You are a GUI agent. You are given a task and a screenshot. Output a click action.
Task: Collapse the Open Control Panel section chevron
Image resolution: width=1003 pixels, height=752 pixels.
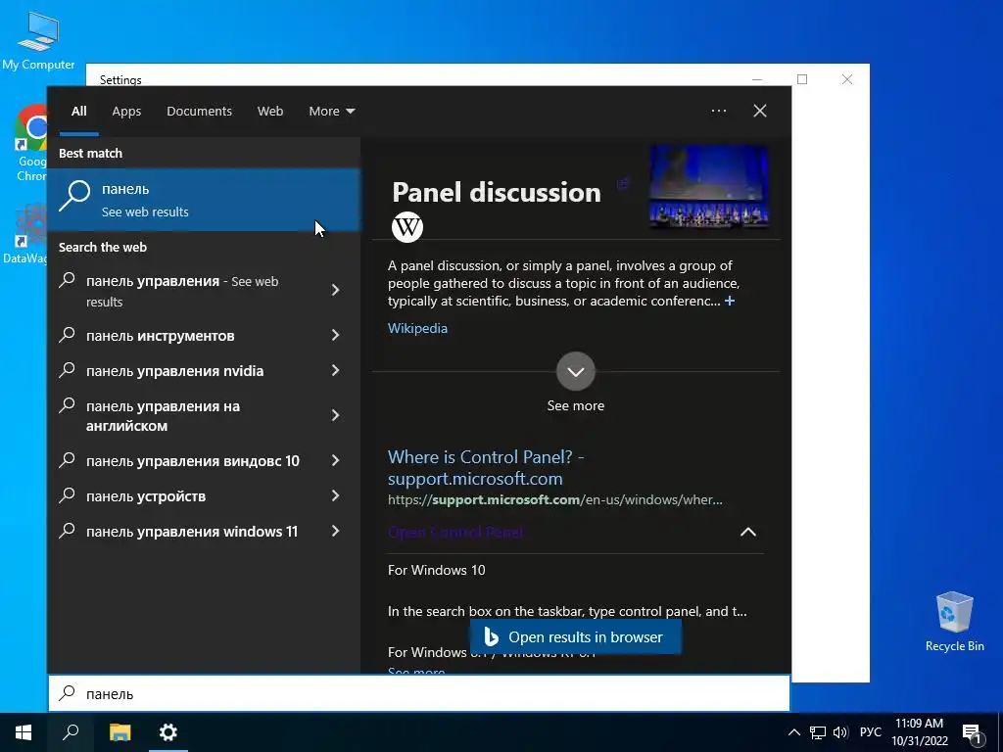point(747,532)
